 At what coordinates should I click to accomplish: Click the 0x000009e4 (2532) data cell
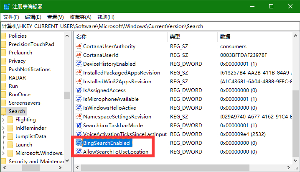243,134
